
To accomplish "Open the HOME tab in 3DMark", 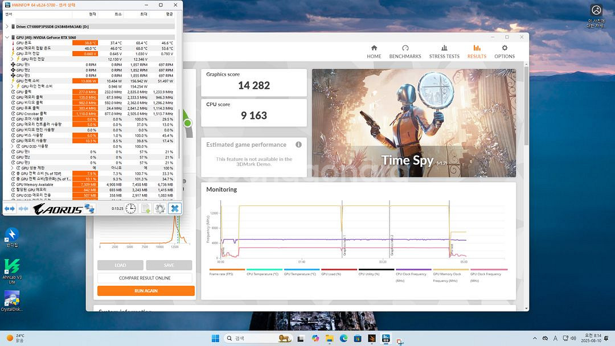I will (374, 52).
